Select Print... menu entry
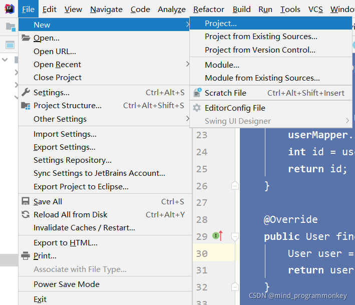The height and width of the screenshot is (305, 355). (105, 256)
